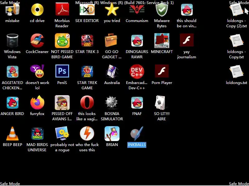Open the 'GO GO GADGET' briefcase icon

[111, 40]
